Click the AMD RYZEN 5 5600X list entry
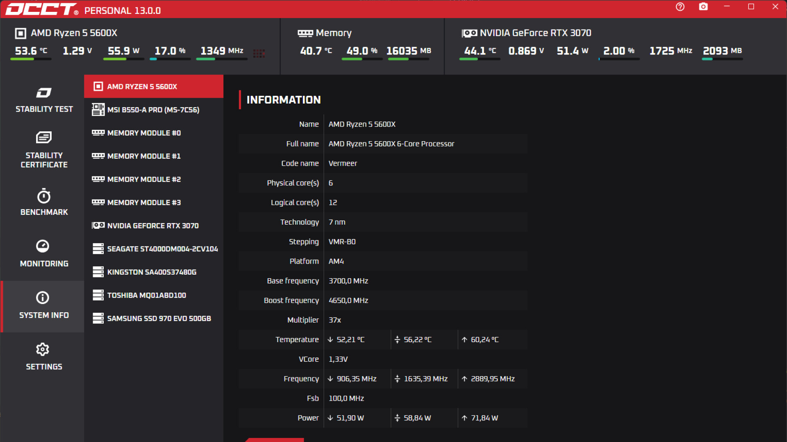787x442 pixels. pyautogui.click(x=153, y=86)
